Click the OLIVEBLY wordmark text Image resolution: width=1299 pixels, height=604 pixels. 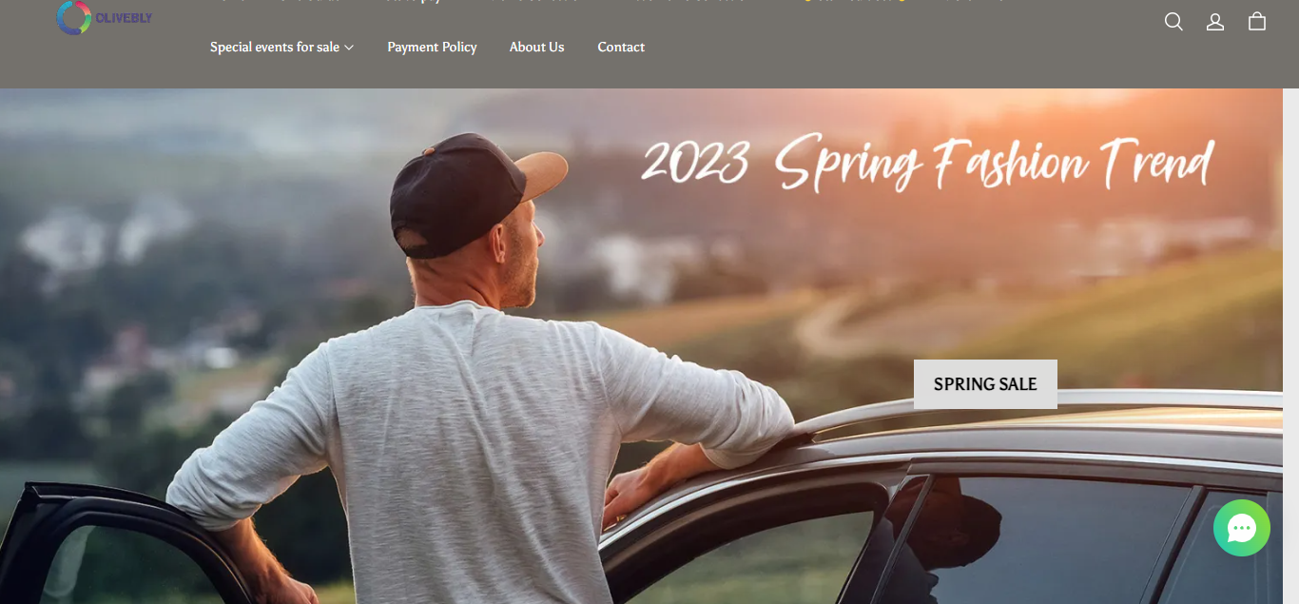coord(124,18)
